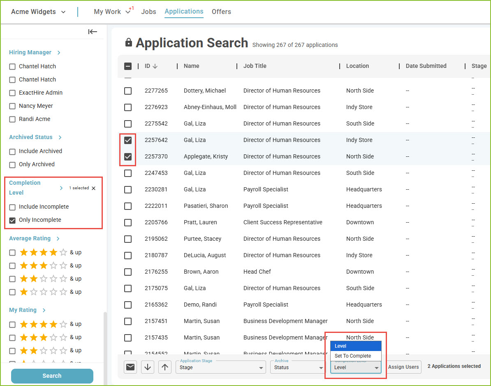The image size is (491, 386).
Task: Open the Offers tab
Action: (221, 12)
